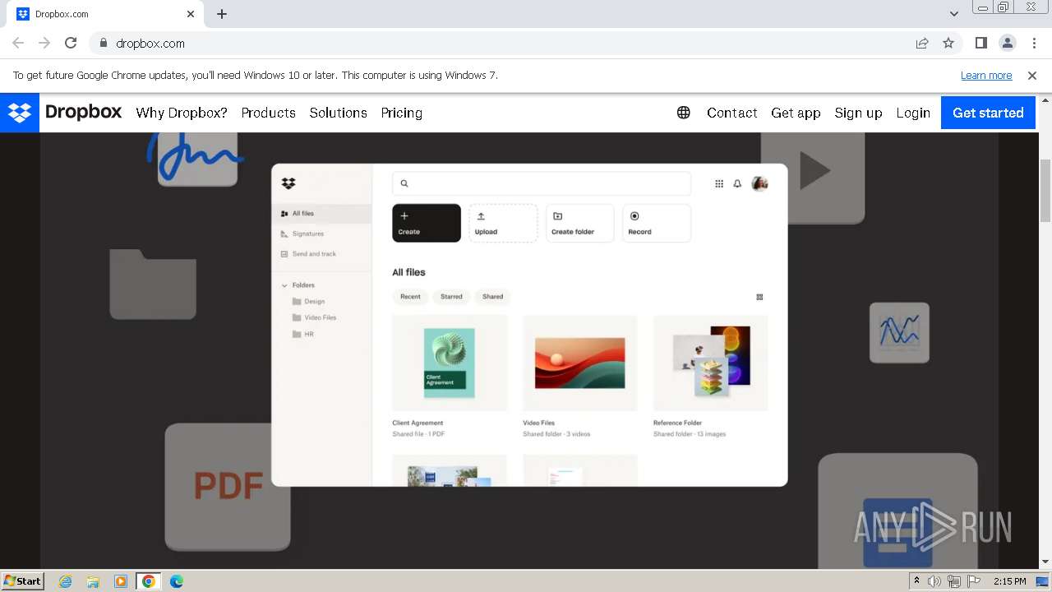
Task: Click the Contact link
Action: [x=732, y=113]
